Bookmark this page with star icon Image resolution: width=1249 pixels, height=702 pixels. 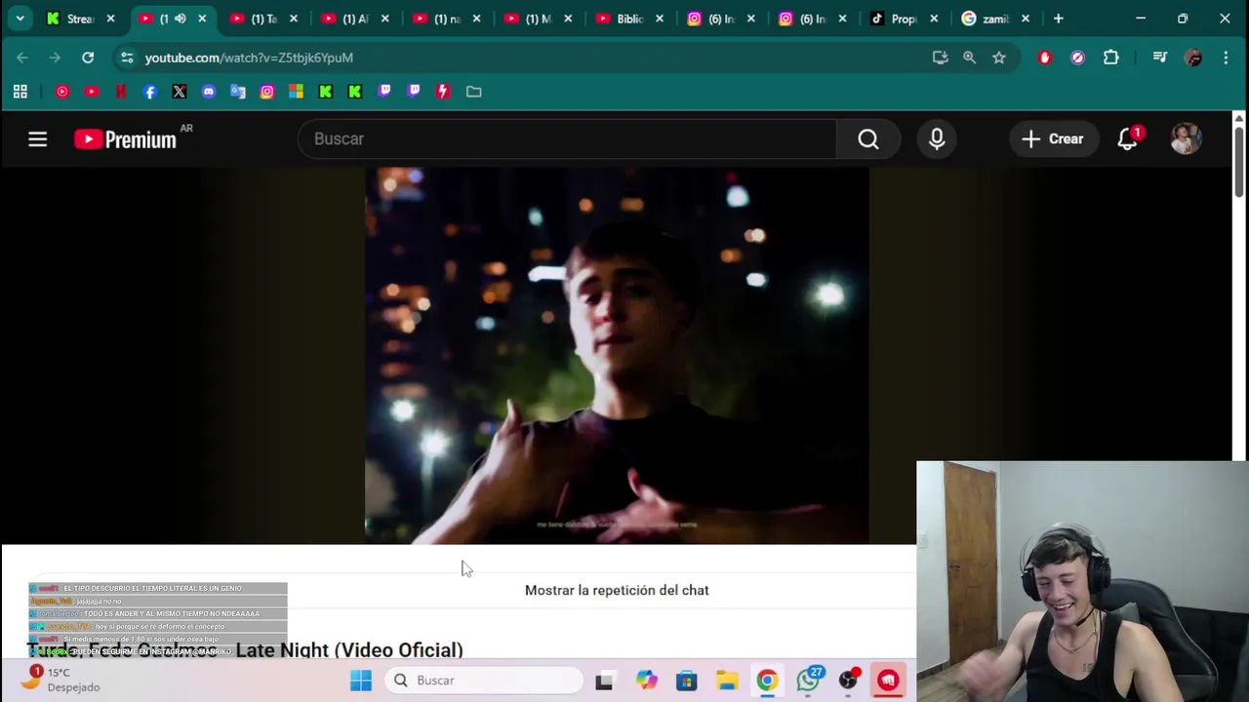[x=999, y=58]
